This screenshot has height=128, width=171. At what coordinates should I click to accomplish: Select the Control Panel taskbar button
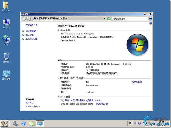click(40, 124)
